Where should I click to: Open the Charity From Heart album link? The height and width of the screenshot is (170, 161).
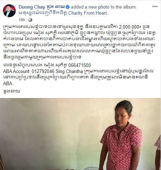click(63, 13)
